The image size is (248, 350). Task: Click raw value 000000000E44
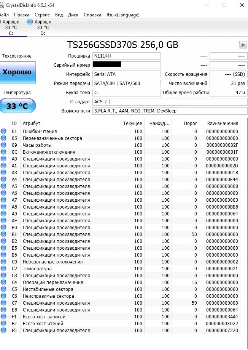[222, 180]
